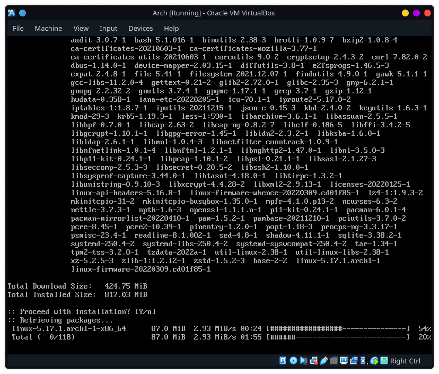439x374 pixels.
Task: Open the Help menu
Action: pyautogui.click(x=171, y=28)
